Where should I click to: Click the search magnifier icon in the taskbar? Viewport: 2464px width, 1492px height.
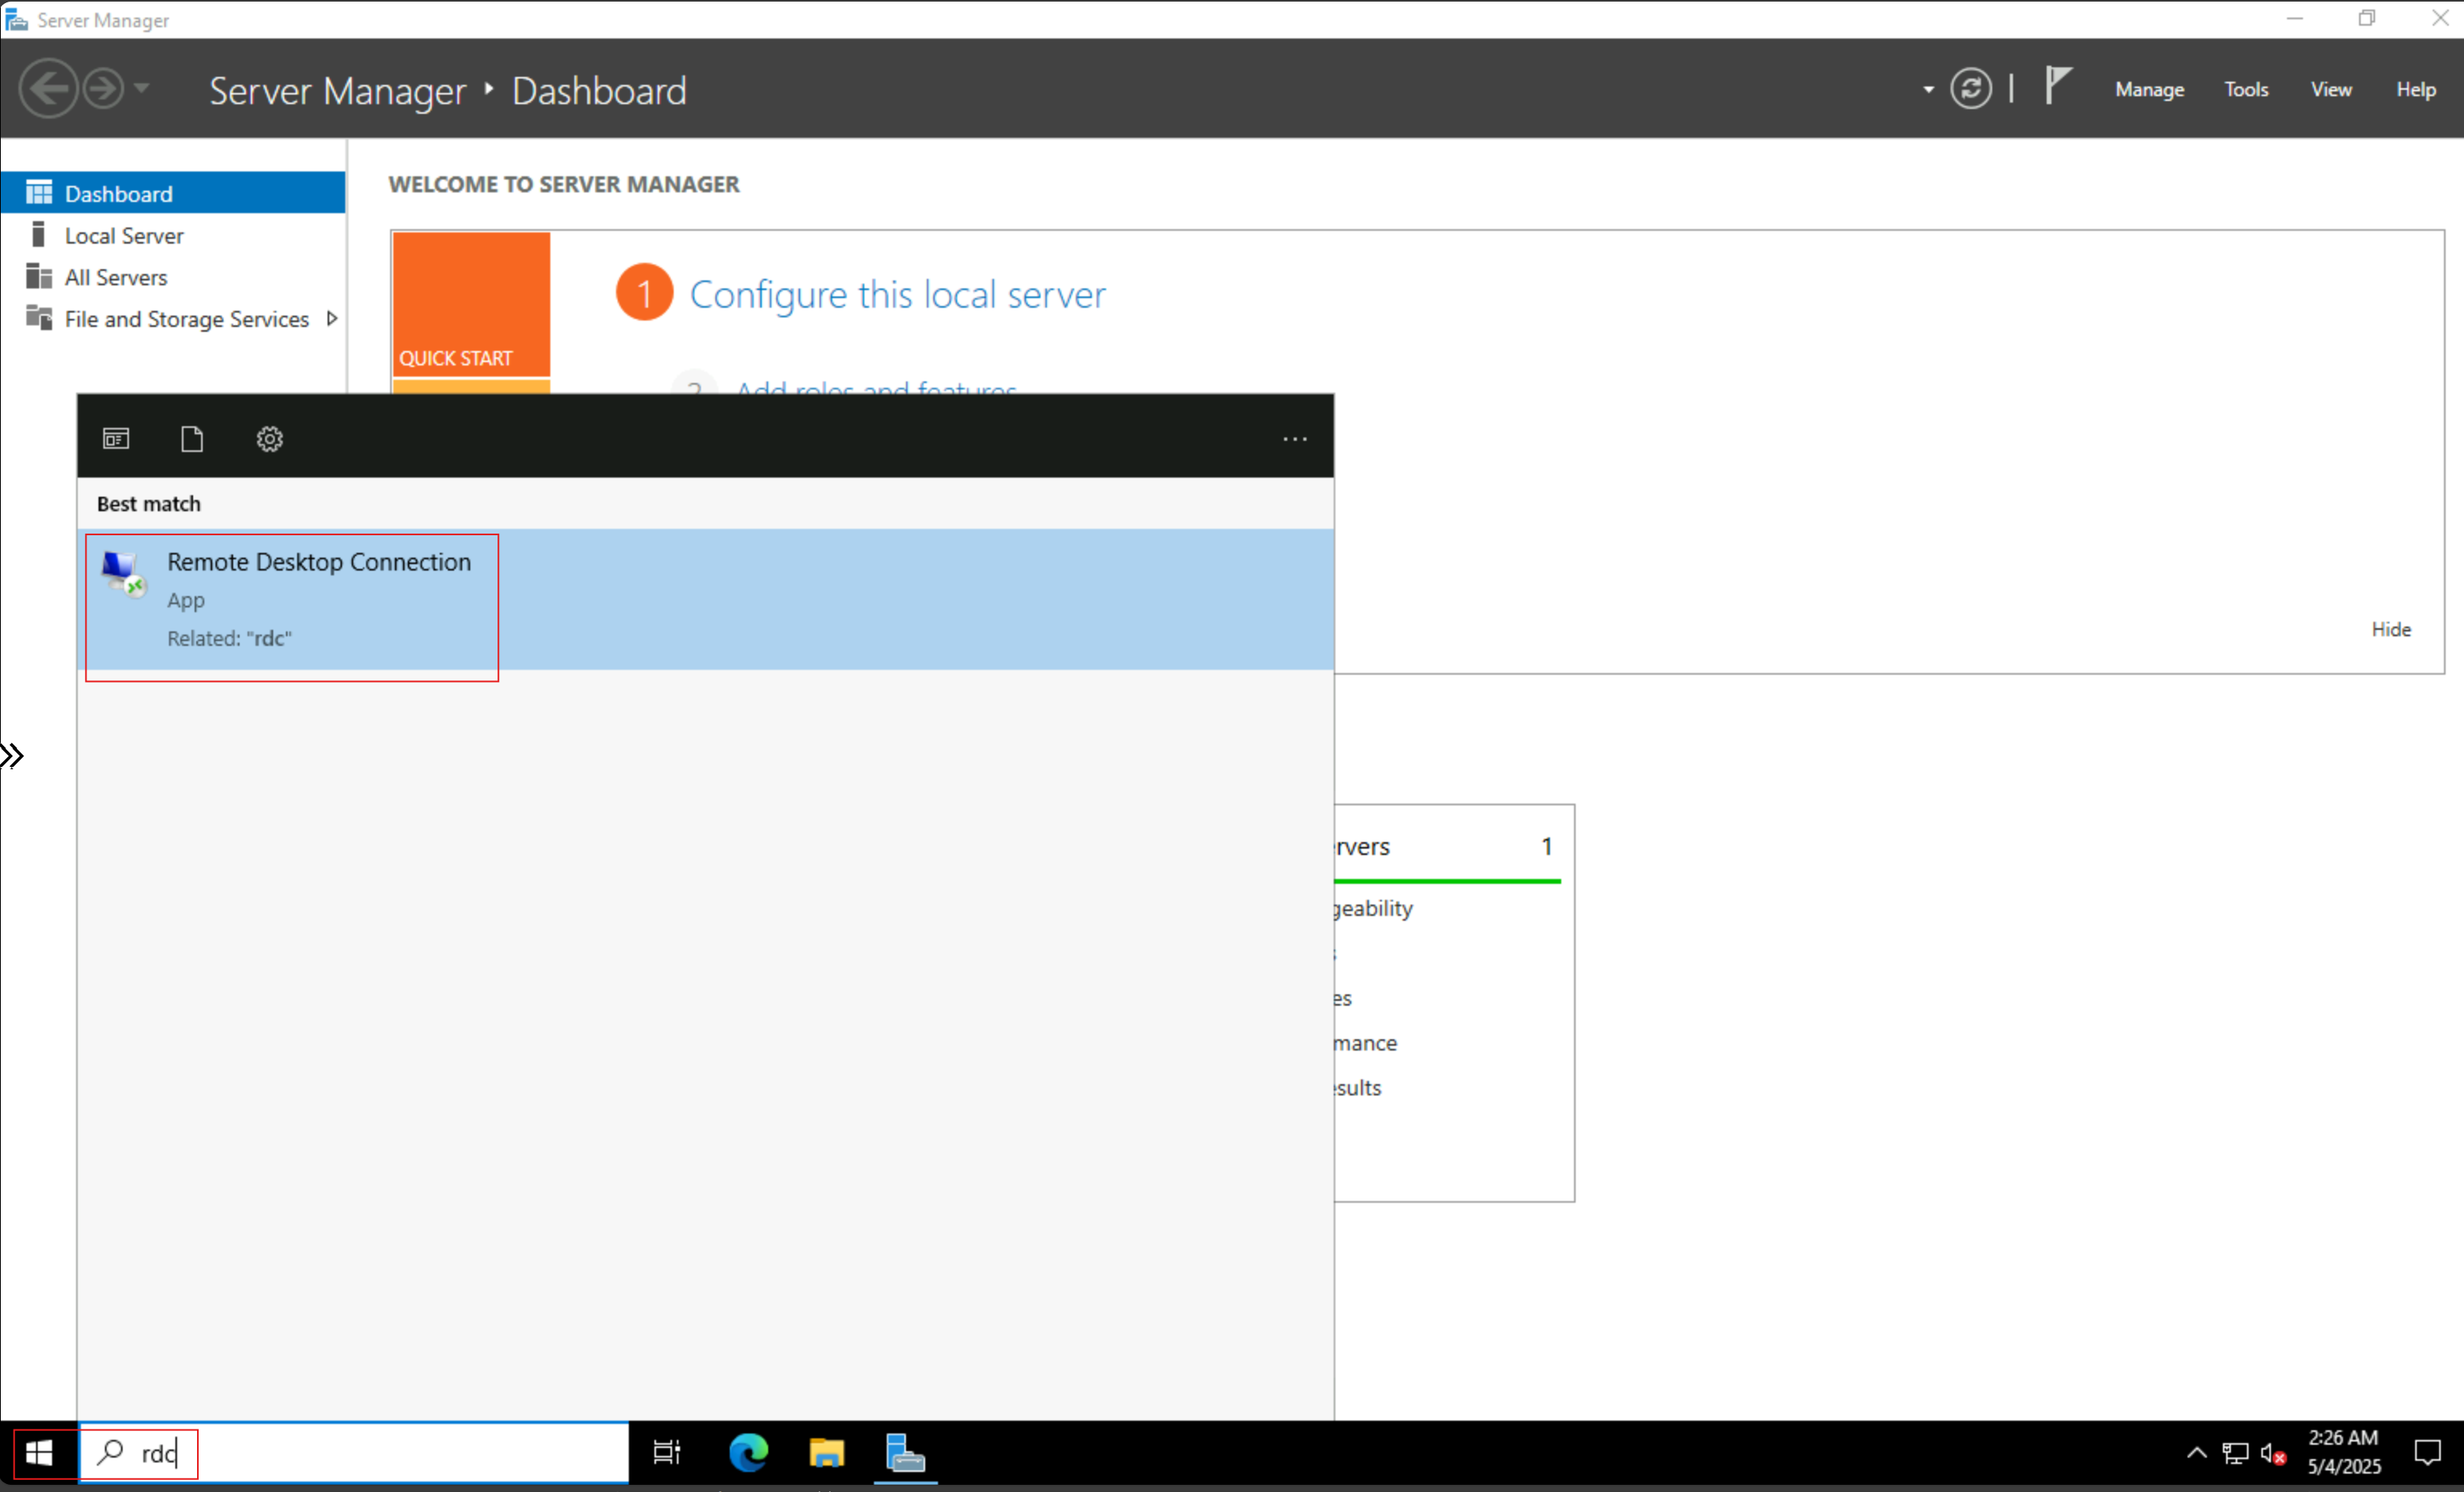(110, 1452)
